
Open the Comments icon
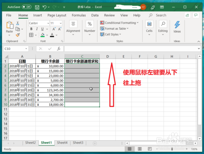tap(196, 15)
